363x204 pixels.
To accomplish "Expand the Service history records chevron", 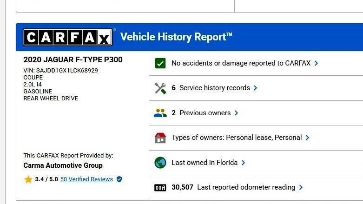I will point(255,88).
